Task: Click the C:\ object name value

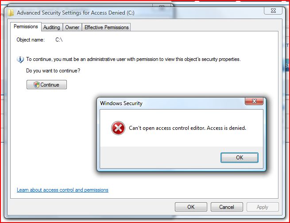Action: pos(59,40)
